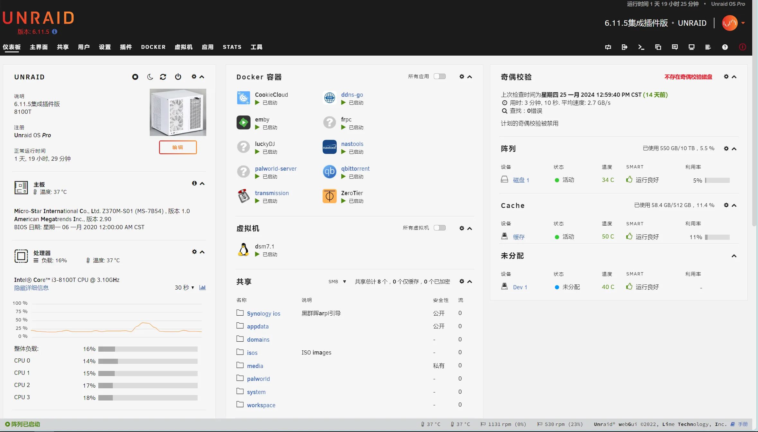Click the ddns-go container icon
Image resolution: width=758 pixels, height=432 pixels.
click(x=330, y=98)
